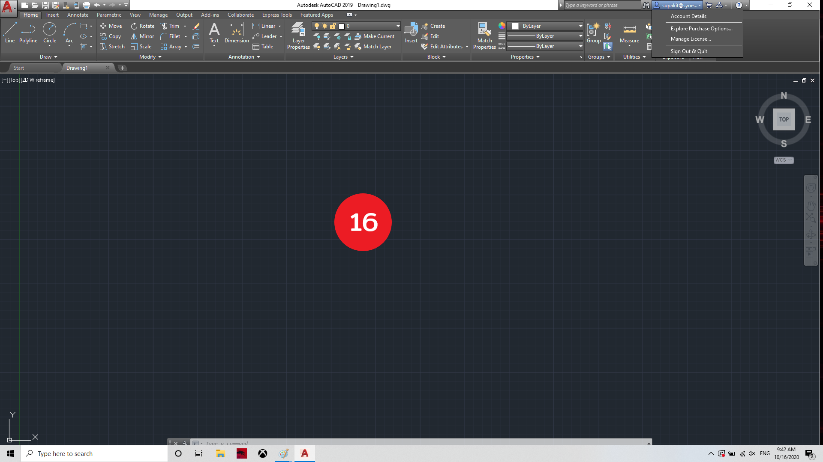Activate the Mirror tool
The image size is (823, 462).
(x=142, y=36)
